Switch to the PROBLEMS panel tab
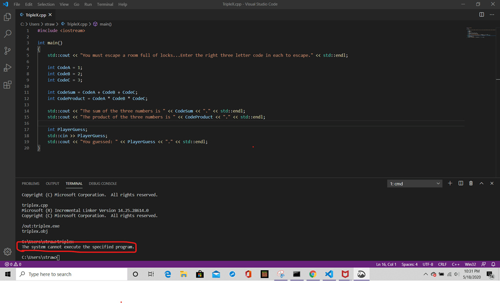 tap(30, 183)
